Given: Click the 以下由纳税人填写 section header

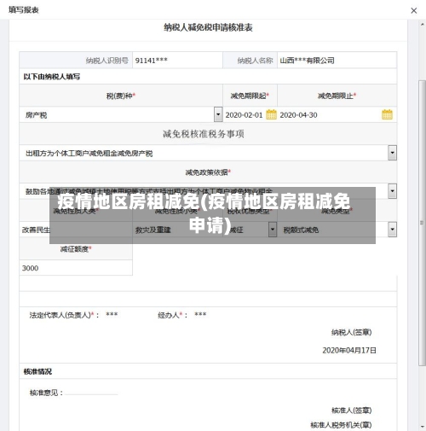Looking at the screenshot, I should pyautogui.click(x=52, y=77).
